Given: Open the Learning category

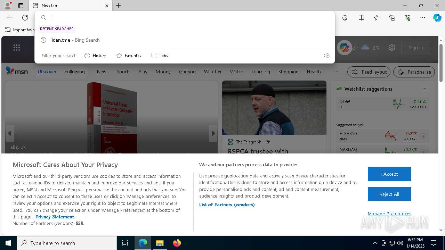Looking at the screenshot, I should pyautogui.click(x=261, y=72).
